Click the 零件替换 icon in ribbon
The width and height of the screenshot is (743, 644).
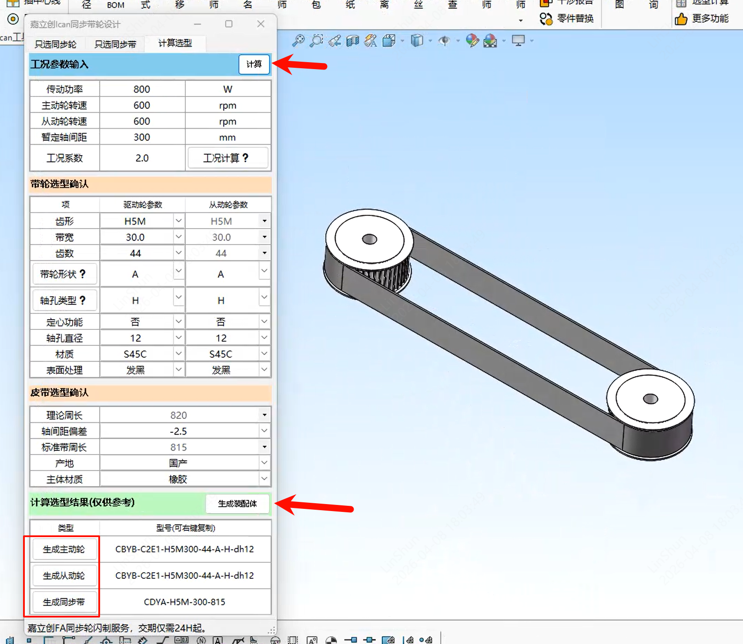pos(546,19)
